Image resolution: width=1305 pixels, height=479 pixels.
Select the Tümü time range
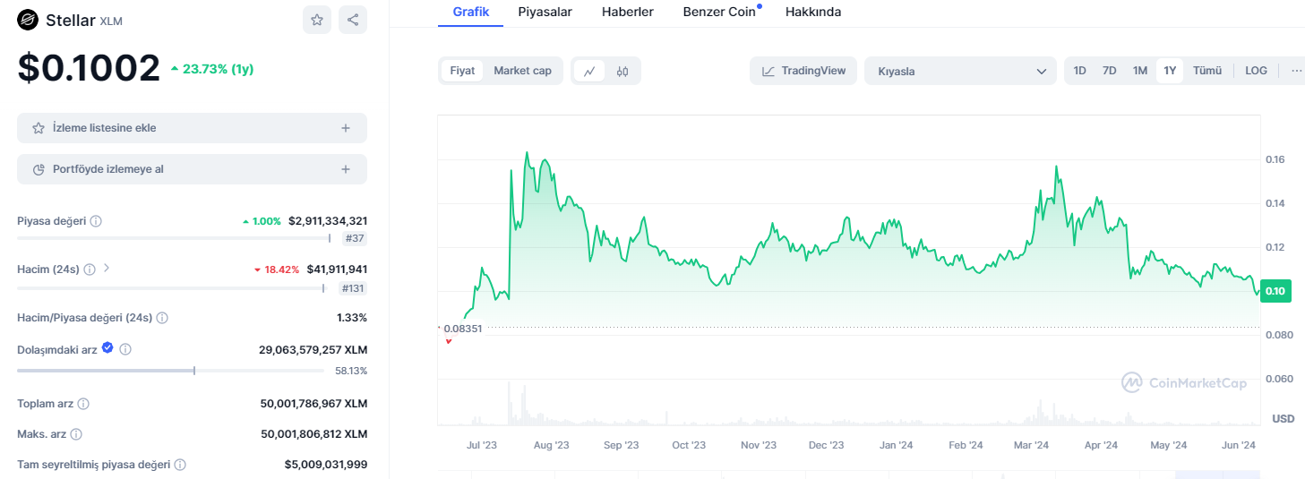(x=1207, y=71)
